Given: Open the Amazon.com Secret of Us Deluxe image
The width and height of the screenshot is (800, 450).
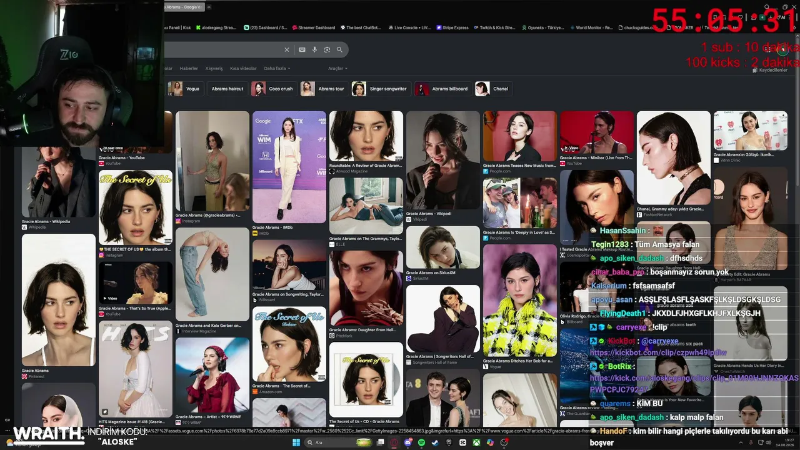Looking at the screenshot, I should (289, 344).
